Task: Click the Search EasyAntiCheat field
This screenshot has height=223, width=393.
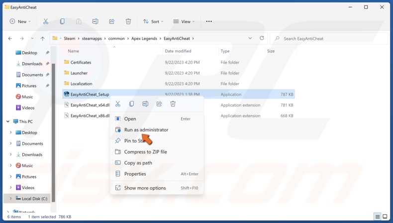Action: click(329, 39)
